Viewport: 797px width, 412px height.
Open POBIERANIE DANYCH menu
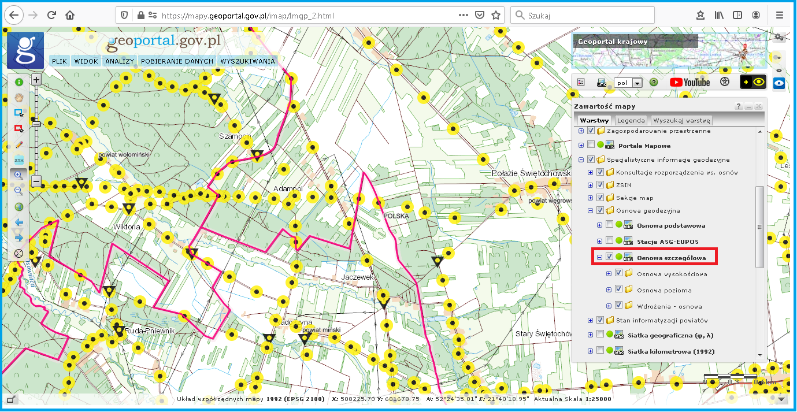coord(177,61)
